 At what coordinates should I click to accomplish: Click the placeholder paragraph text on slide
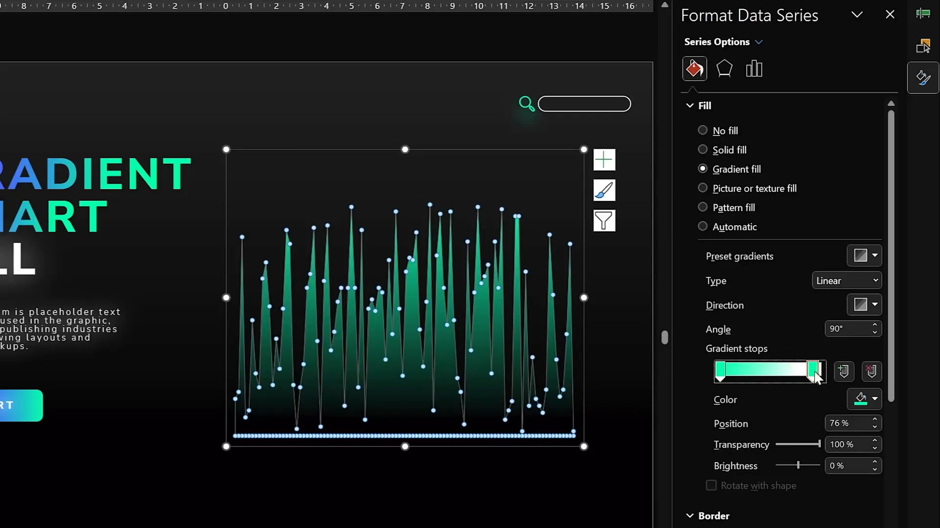(60, 329)
